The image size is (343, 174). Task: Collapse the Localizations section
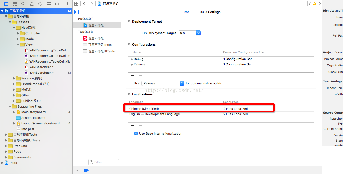[129, 94]
